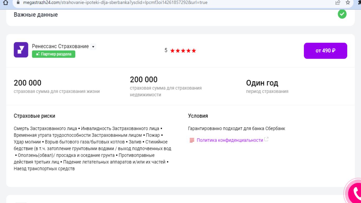Click the страховая сумма для страхования недвижимости label
Viewport: 361px width, 203px height.
click(x=166, y=91)
